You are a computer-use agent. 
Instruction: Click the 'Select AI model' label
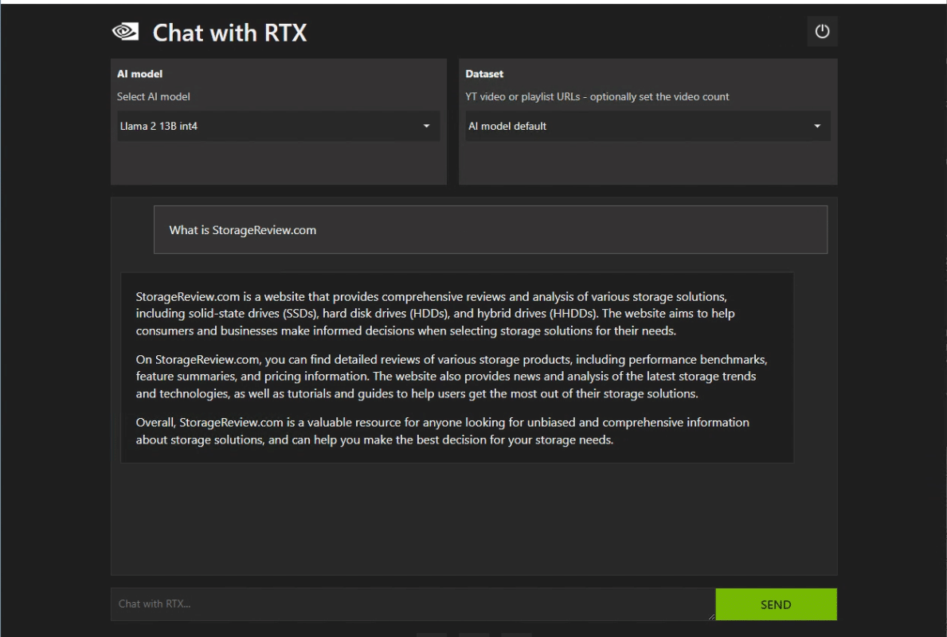(x=154, y=96)
